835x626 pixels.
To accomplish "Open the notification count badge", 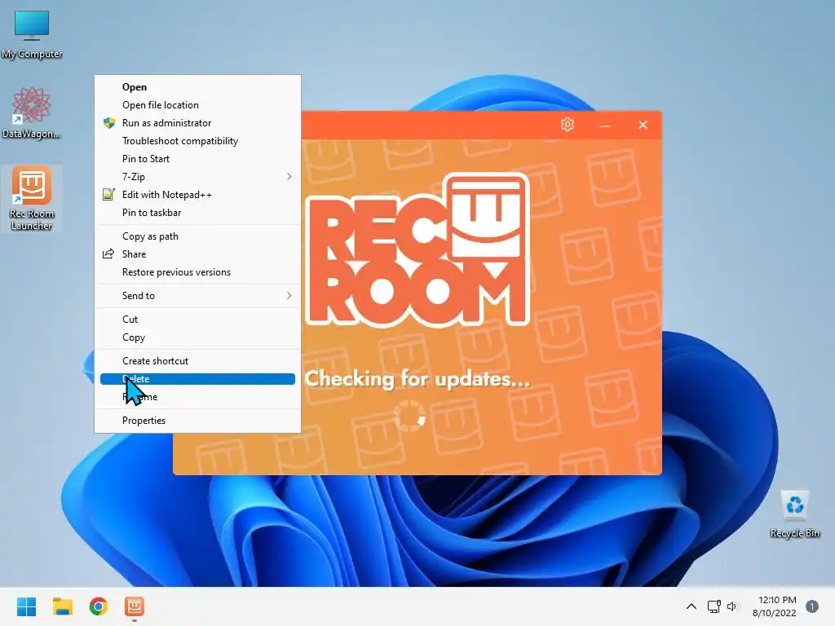I will [812, 606].
